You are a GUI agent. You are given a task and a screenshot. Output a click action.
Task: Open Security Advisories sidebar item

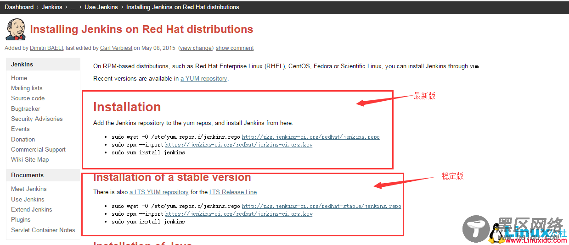click(37, 119)
